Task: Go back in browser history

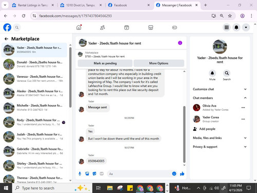Action: point(6,16)
